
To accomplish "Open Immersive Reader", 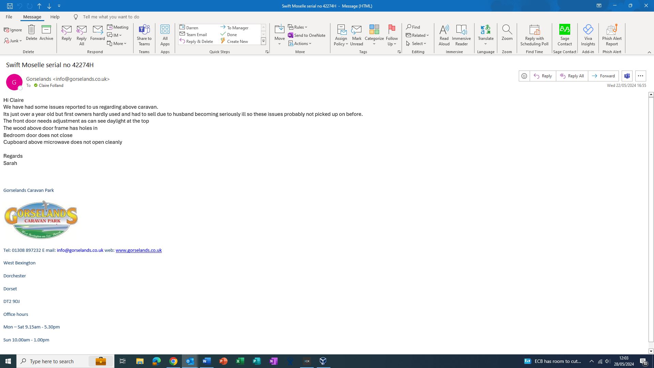I will [x=461, y=35].
